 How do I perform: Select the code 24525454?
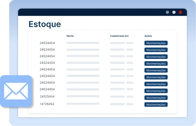click(x=47, y=97)
